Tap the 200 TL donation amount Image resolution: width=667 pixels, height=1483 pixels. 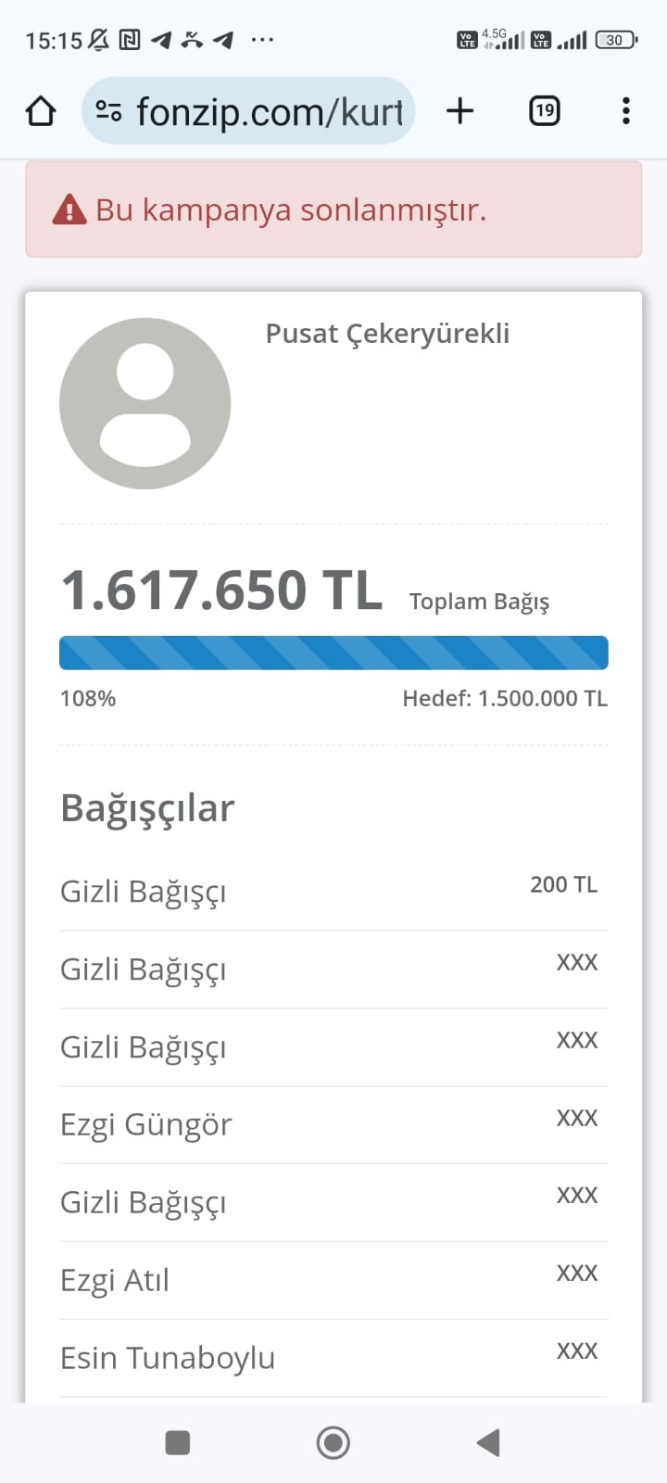coord(563,885)
